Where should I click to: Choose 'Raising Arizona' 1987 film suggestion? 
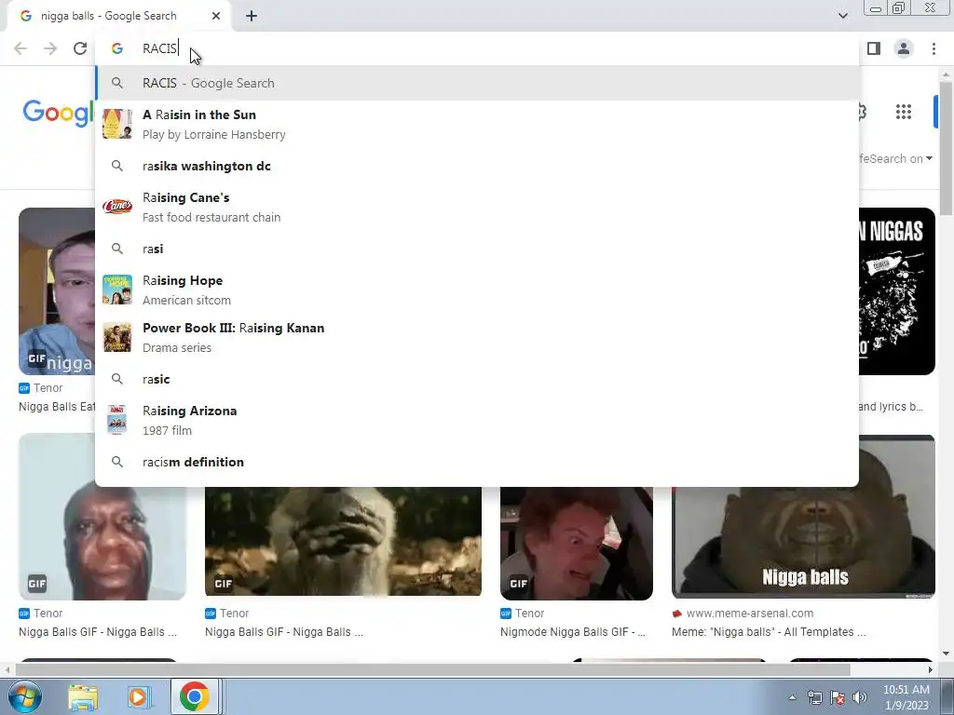tap(478, 420)
